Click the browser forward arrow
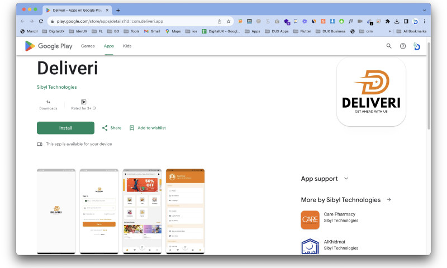 pos(32,21)
